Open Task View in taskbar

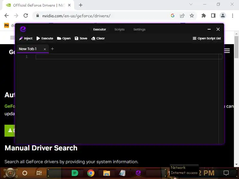(x=39, y=173)
